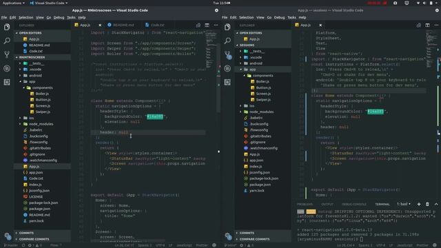441x248 pixels.
Task: Open changes icon in left editor toolbar
Action: pyautogui.click(x=198, y=25)
